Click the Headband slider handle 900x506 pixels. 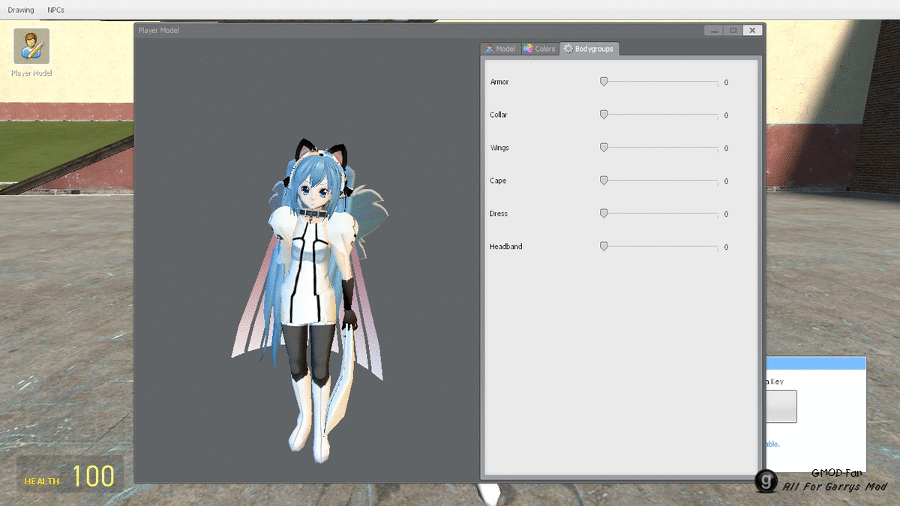point(604,246)
